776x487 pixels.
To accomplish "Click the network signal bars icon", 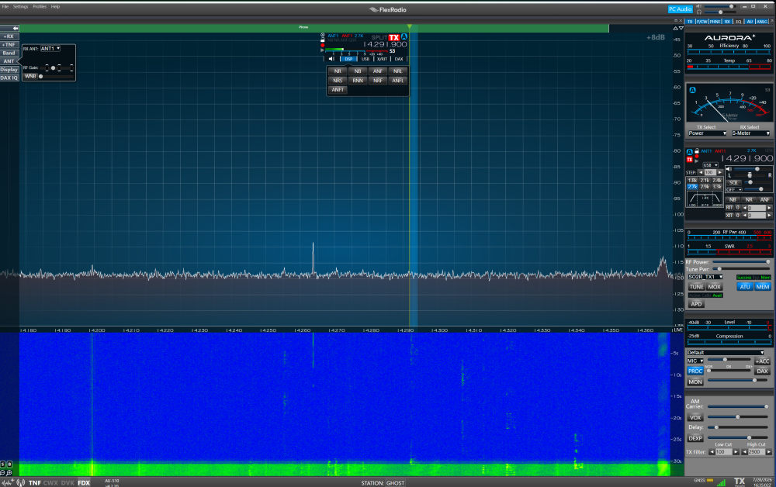I will click(x=722, y=482).
